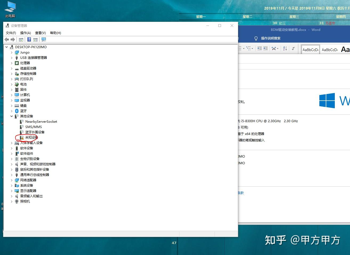Click the back arrow in Device Manager toolbar

7,39
